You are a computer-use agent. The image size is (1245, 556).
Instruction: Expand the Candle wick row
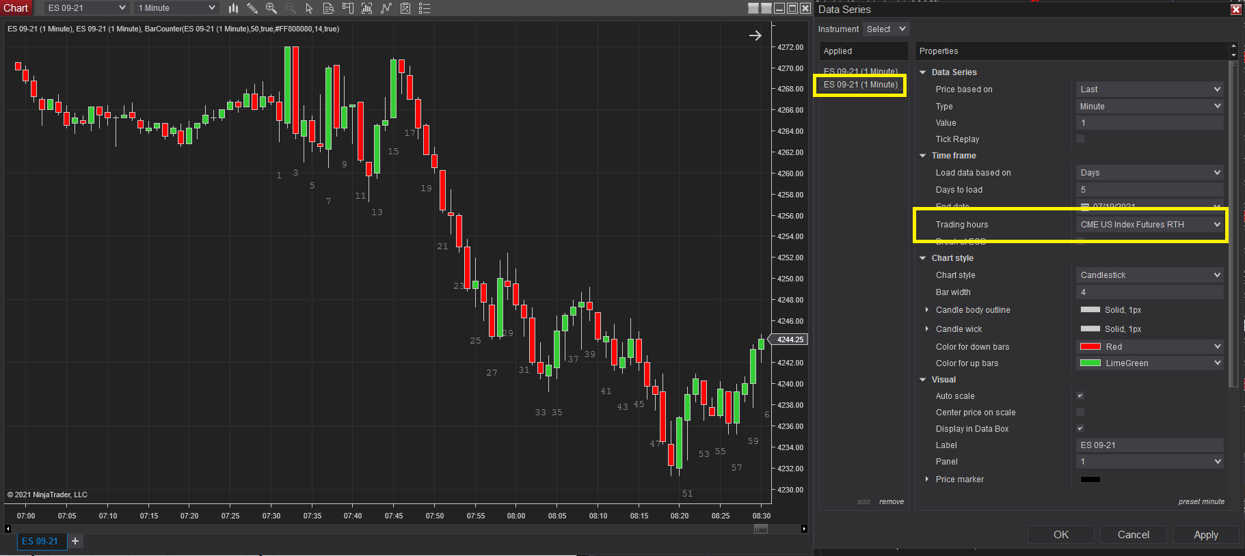pos(927,329)
